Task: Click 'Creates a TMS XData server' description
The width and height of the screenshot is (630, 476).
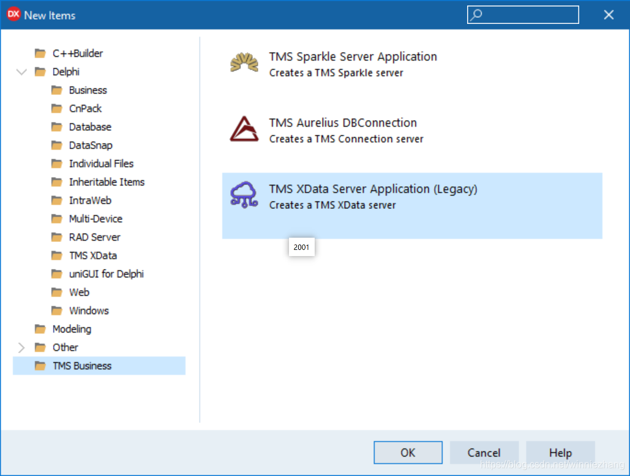Action: point(332,205)
